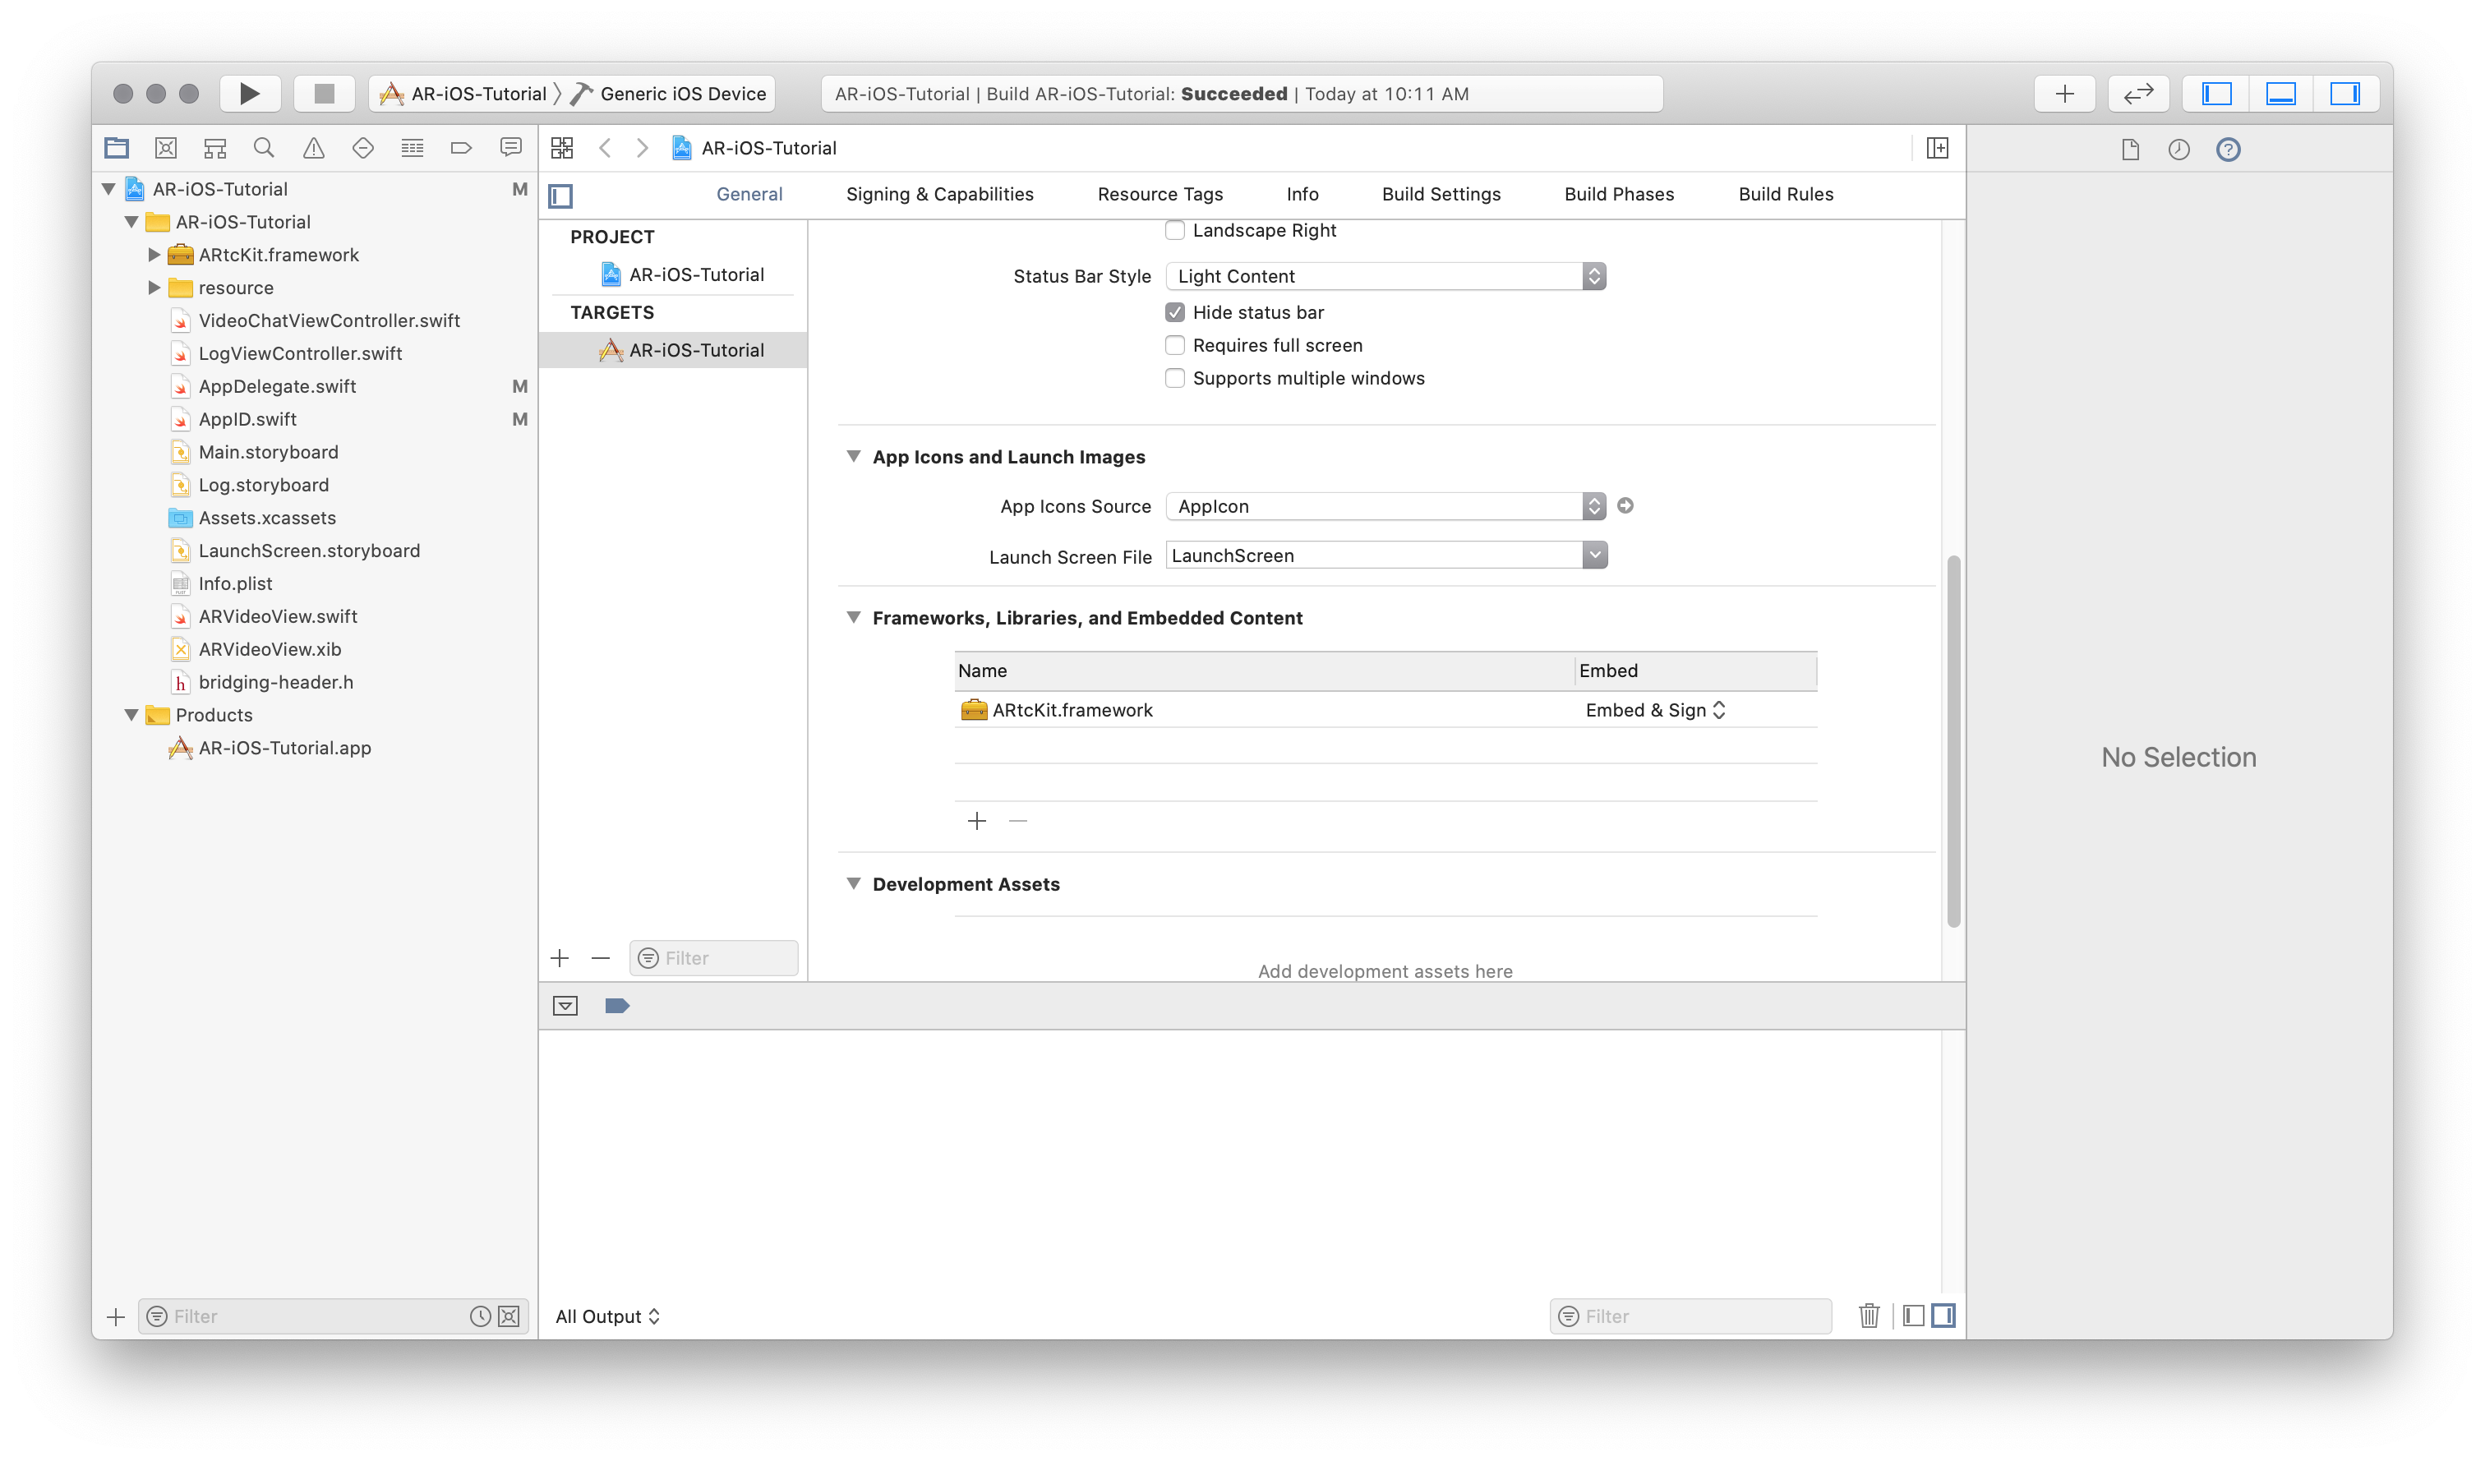Collapse the Development Assets section
The image size is (2485, 1461).
click(853, 883)
